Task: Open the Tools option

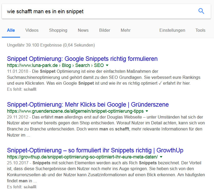Action: click(200, 30)
